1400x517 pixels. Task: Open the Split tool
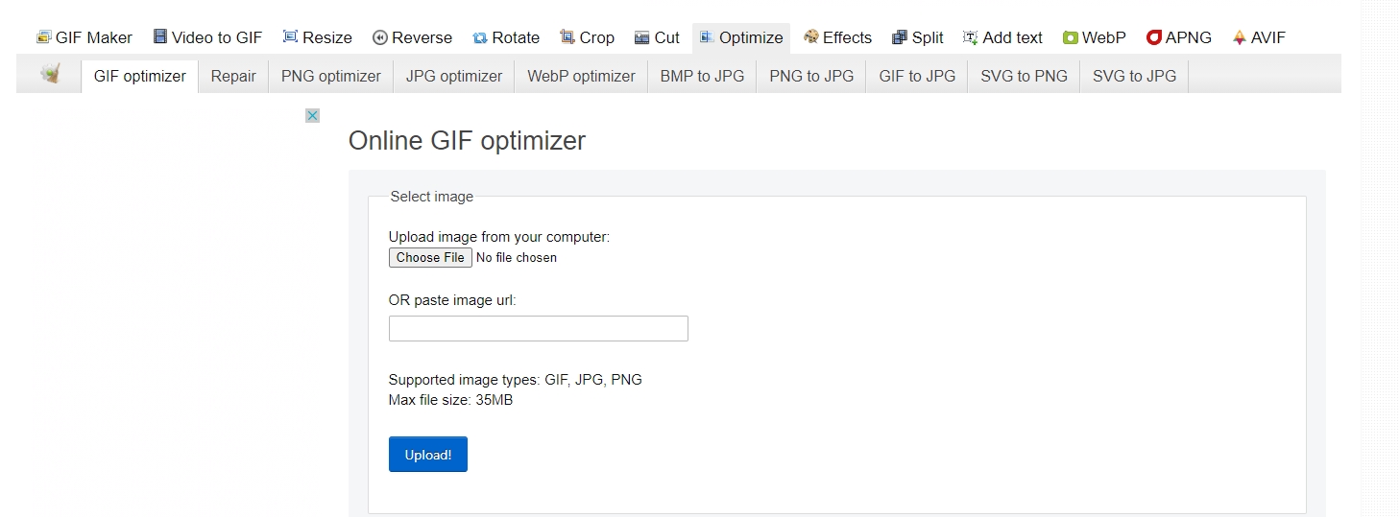point(917,37)
